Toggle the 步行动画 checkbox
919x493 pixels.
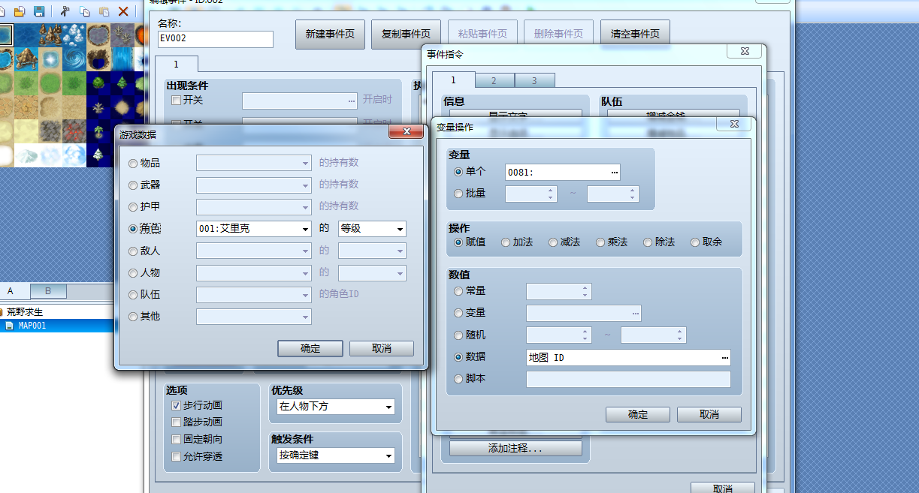pyautogui.click(x=177, y=405)
